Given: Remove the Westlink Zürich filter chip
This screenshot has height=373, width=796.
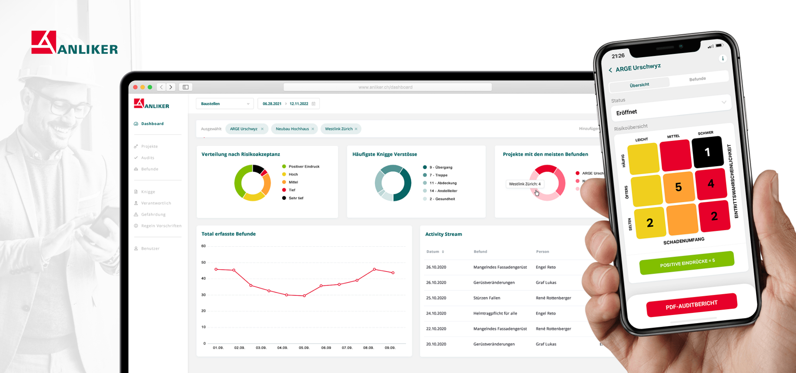Looking at the screenshot, I should pyautogui.click(x=356, y=129).
